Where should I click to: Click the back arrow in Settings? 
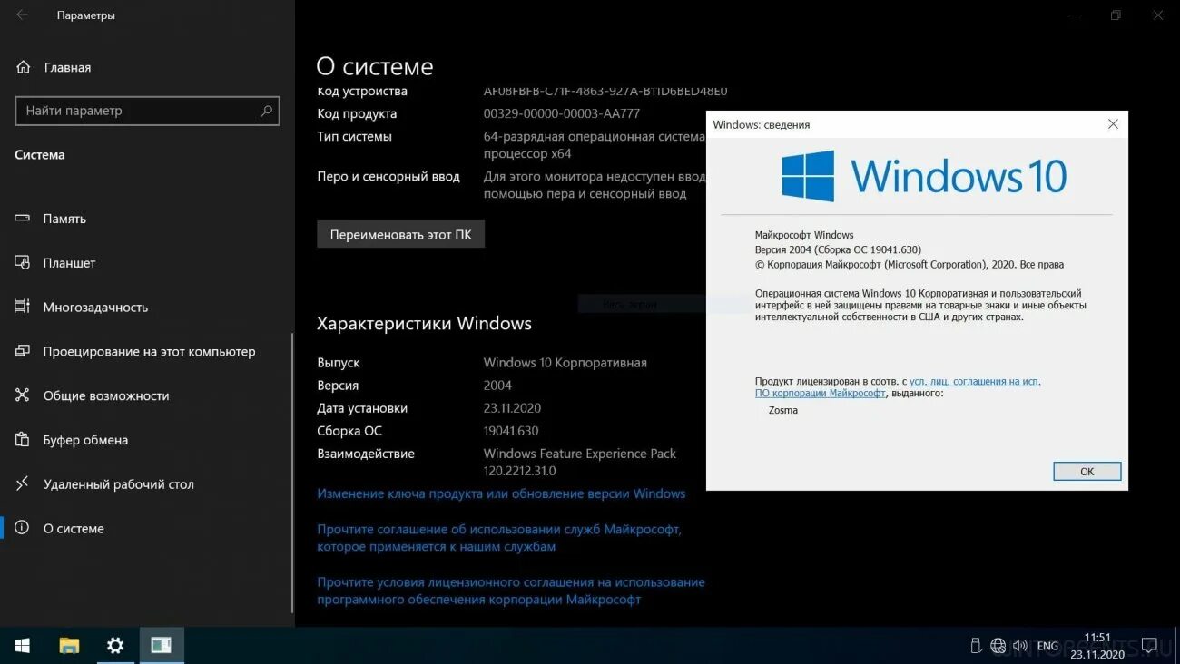pos(22,15)
